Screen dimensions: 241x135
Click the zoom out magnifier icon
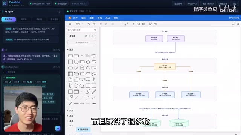(x=94, y=24)
